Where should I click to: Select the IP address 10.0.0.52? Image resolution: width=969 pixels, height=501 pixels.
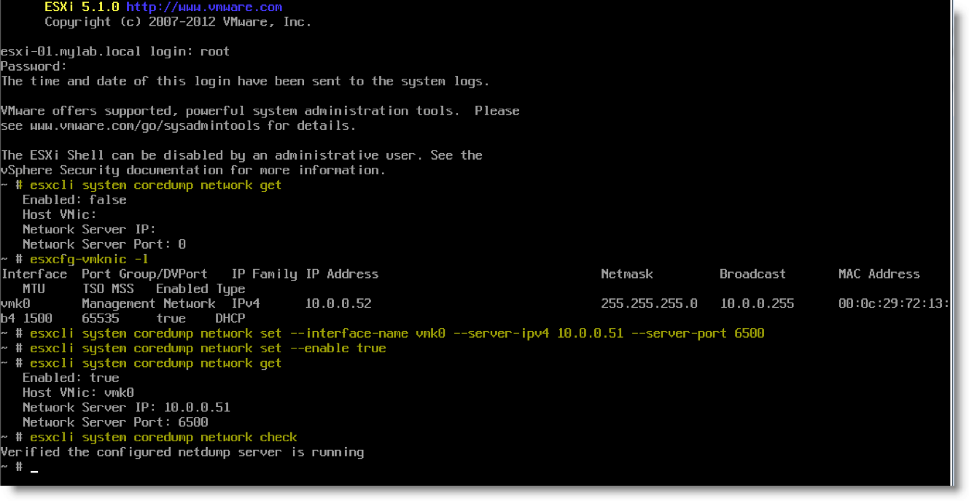338,303
